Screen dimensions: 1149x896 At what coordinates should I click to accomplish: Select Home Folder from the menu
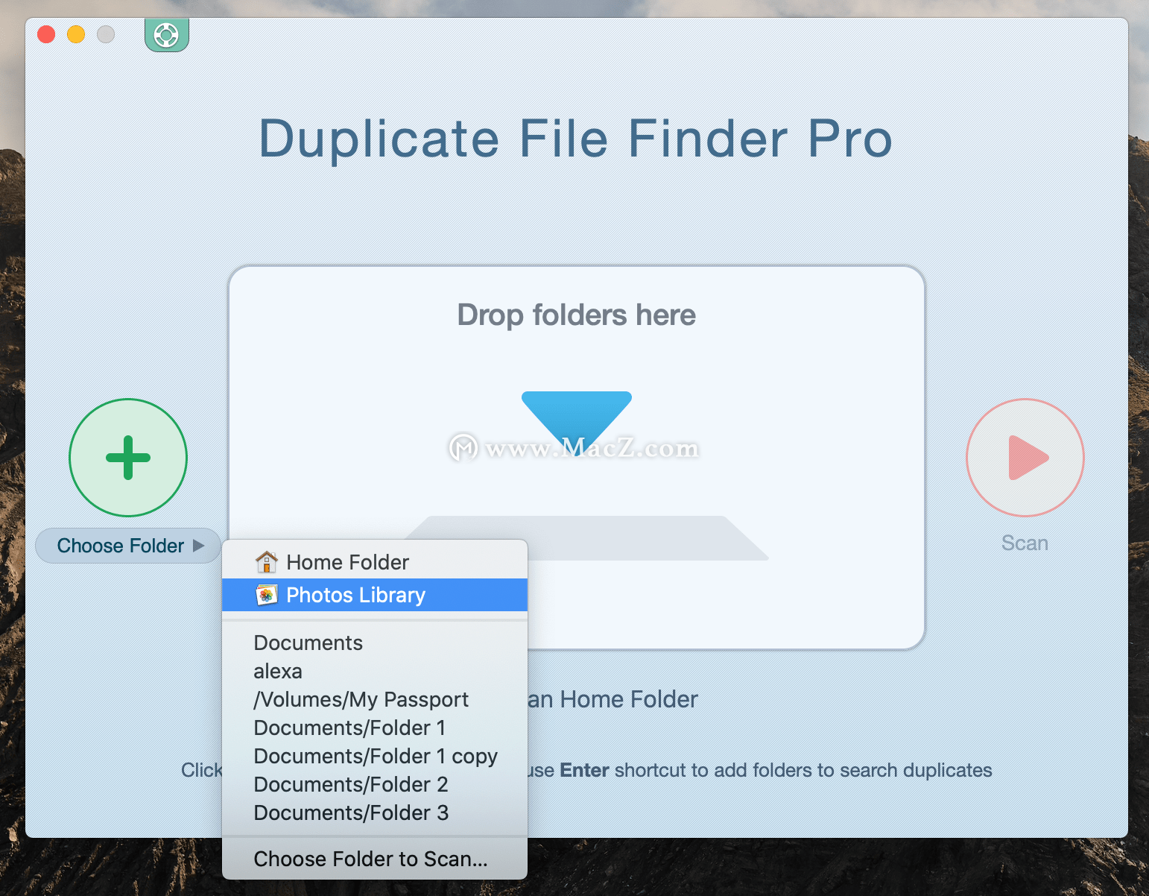tap(375, 562)
